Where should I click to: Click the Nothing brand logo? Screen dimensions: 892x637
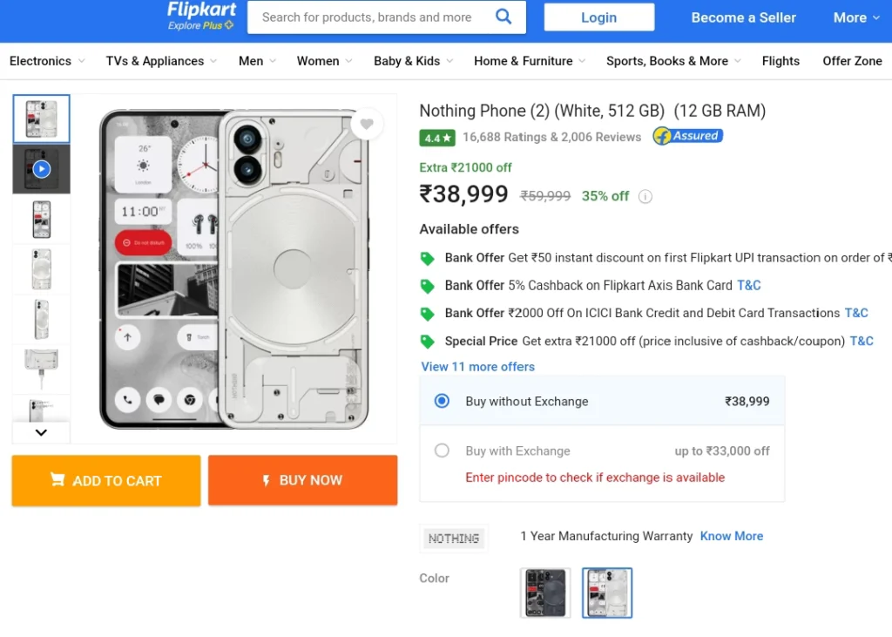pyautogui.click(x=453, y=538)
